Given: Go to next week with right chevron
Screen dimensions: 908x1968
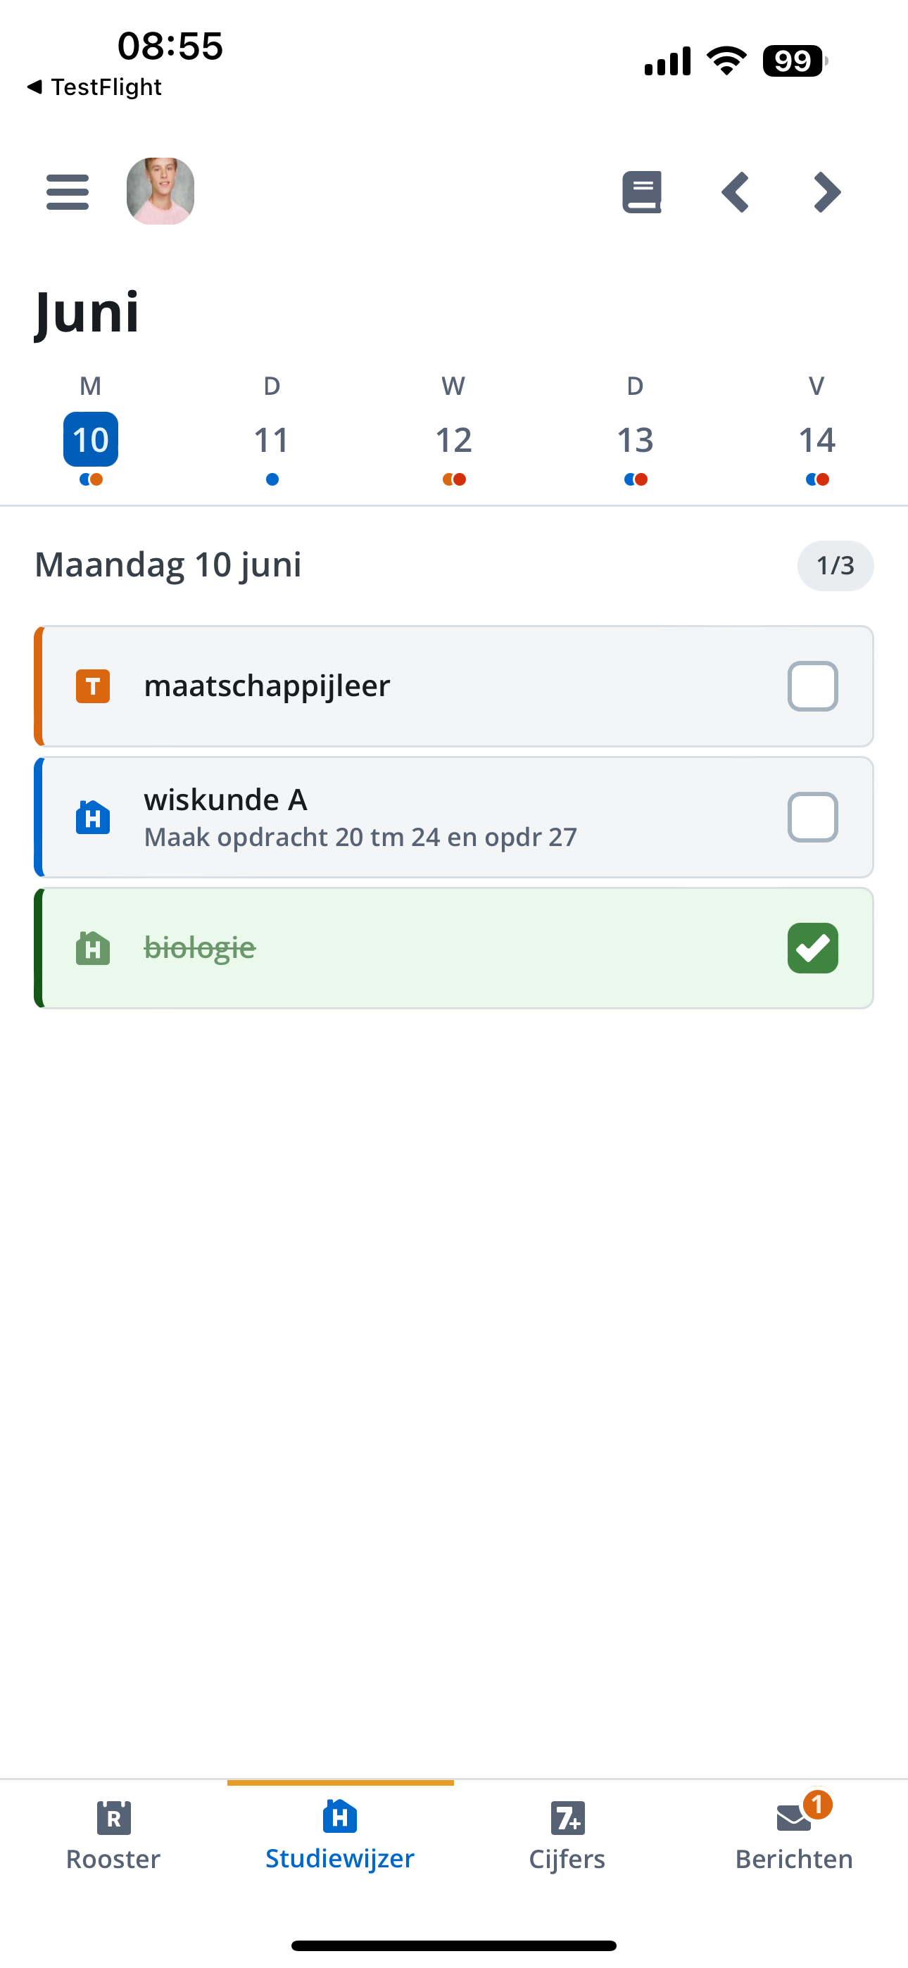Looking at the screenshot, I should click(x=827, y=191).
